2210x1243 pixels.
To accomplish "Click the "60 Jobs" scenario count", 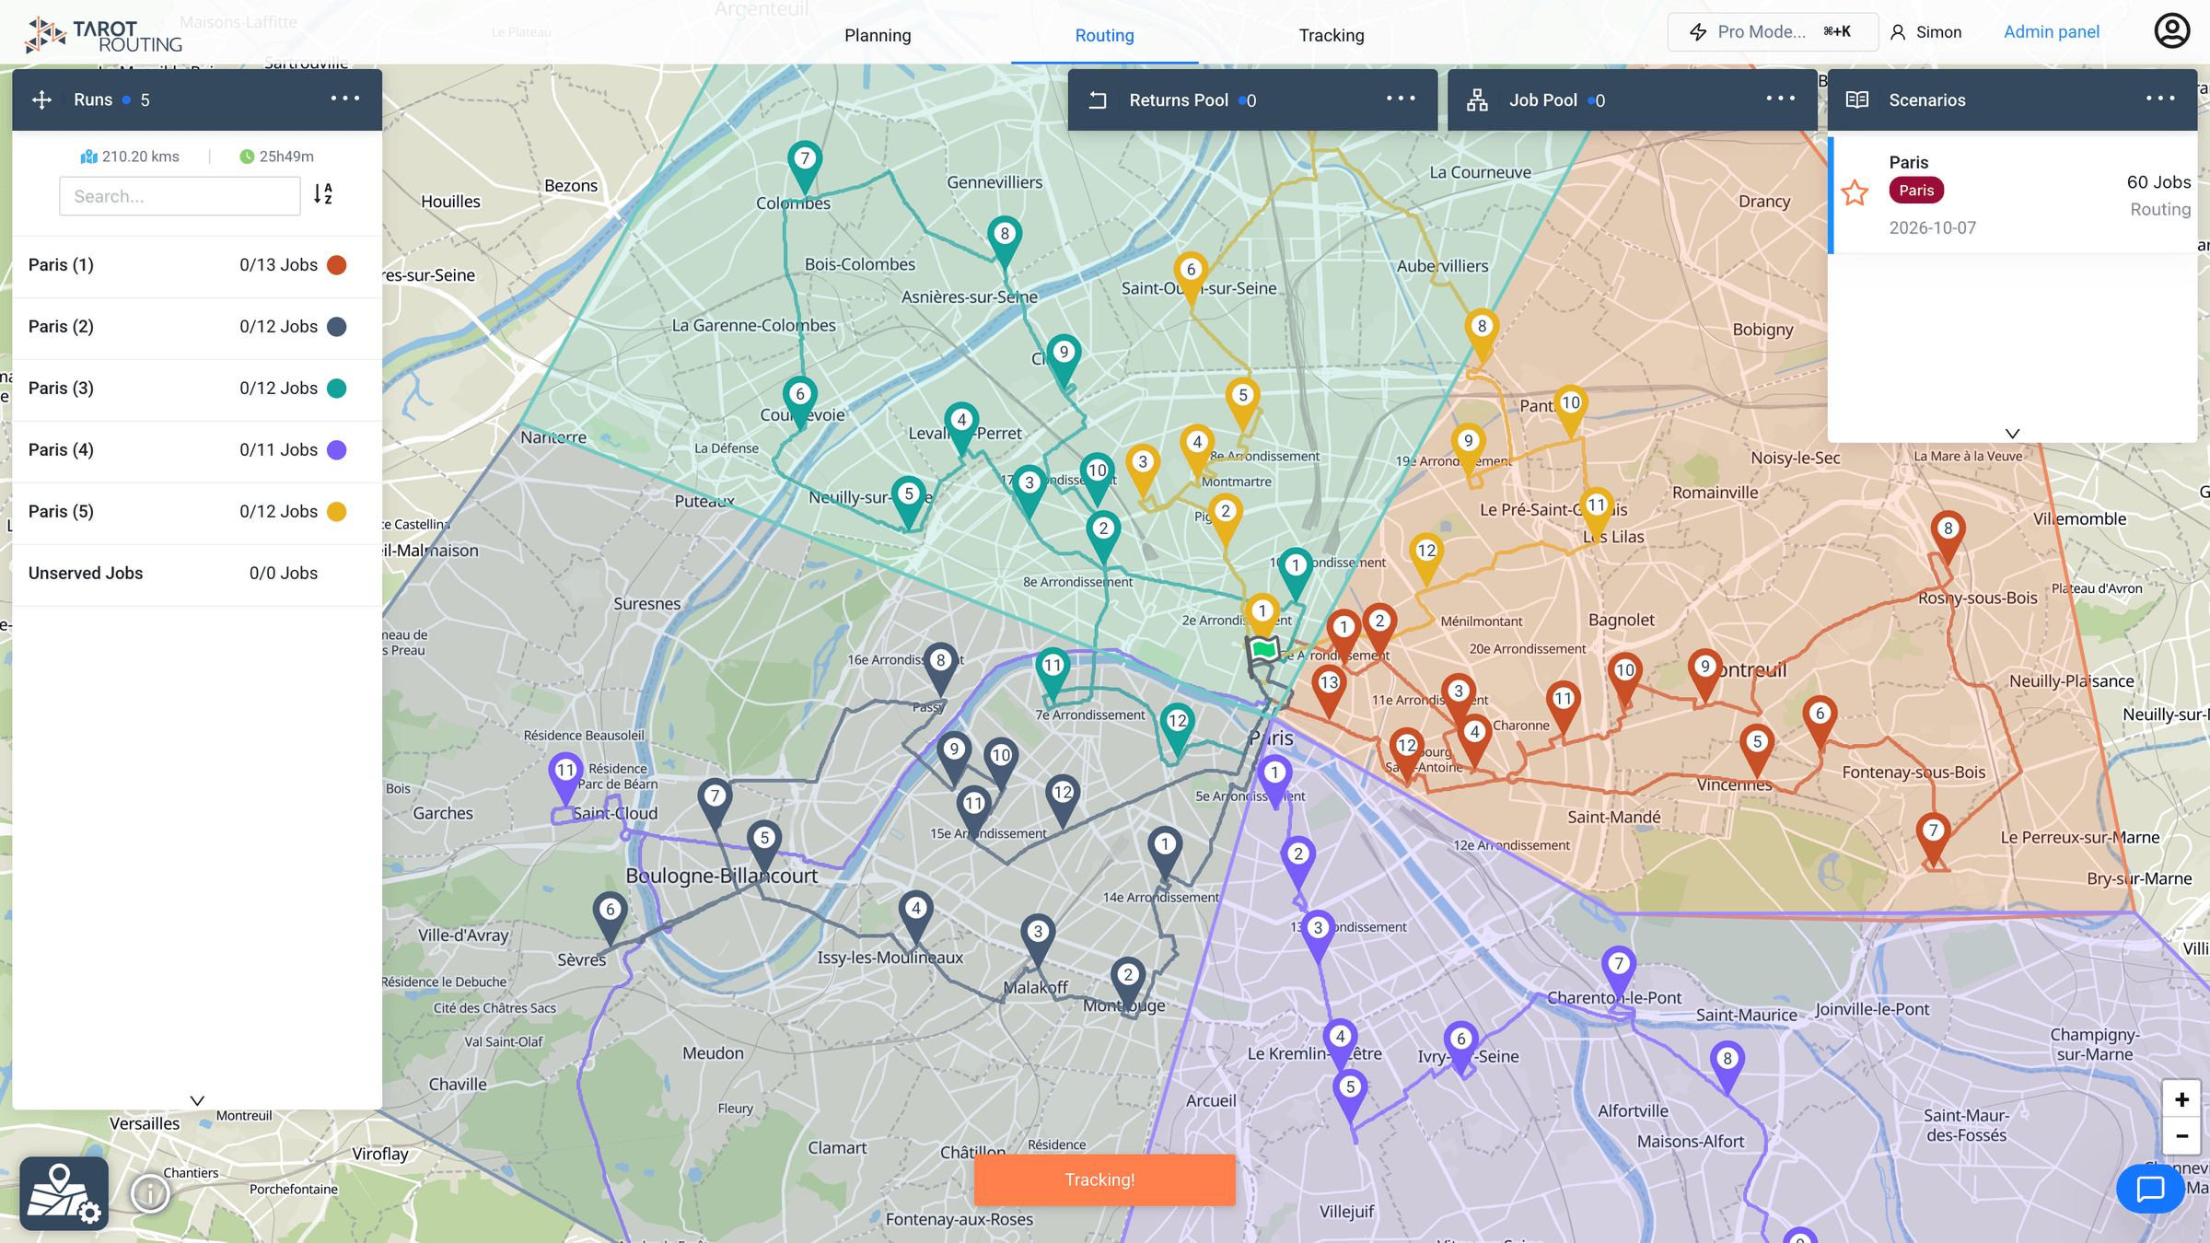I will tap(2158, 182).
